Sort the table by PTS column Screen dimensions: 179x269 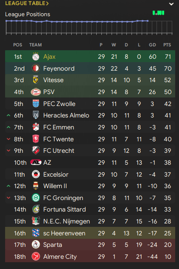[167, 45]
